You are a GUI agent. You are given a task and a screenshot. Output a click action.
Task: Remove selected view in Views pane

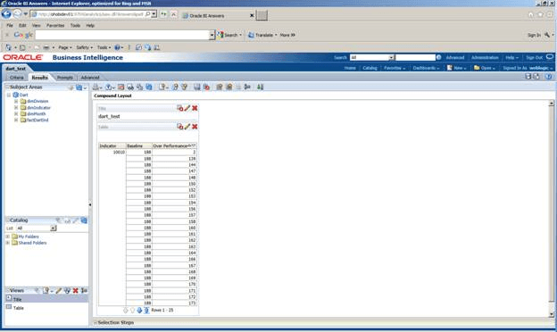[75, 290]
